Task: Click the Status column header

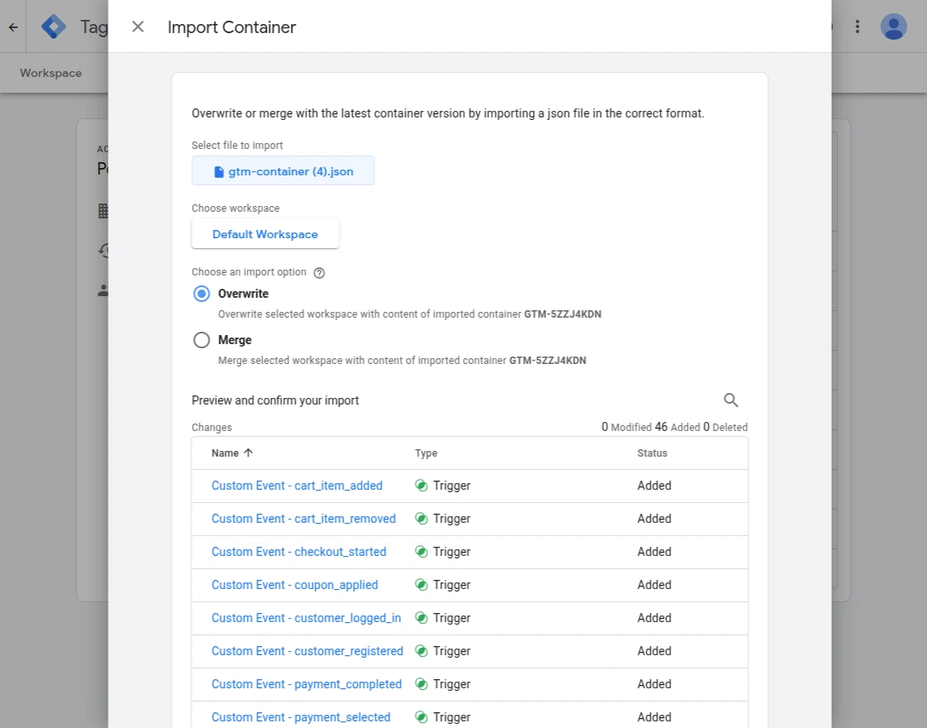Action: (652, 453)
